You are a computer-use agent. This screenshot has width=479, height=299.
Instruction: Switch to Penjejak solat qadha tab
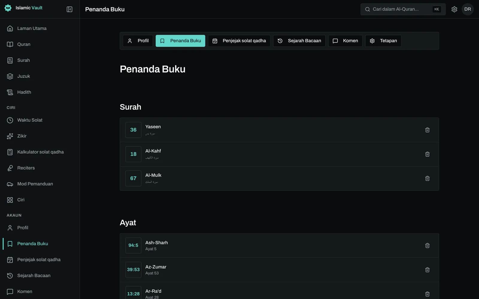pos(239,41)
